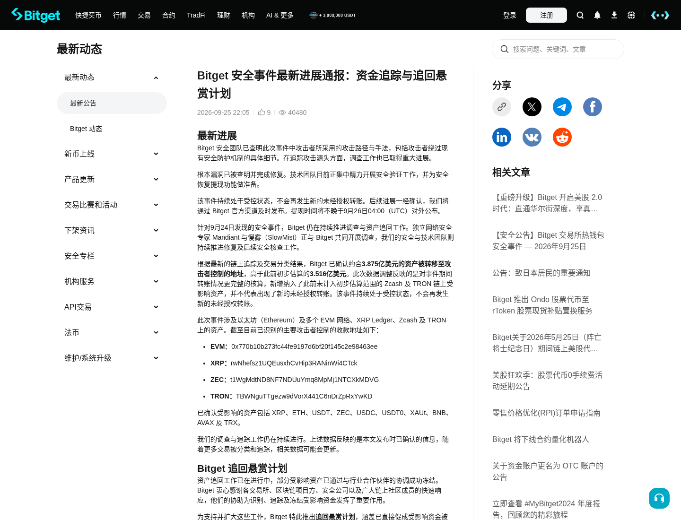Expand the 法币 section
Viewport: 681px width, 520px height.
point(156,333)
